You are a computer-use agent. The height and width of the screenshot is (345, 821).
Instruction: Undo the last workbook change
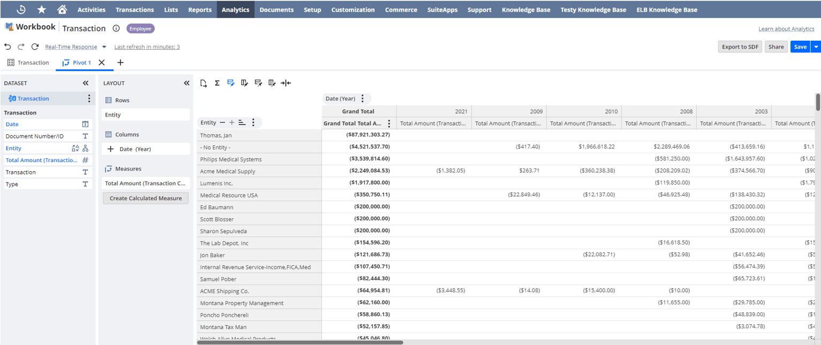click(x=7, y=47)
